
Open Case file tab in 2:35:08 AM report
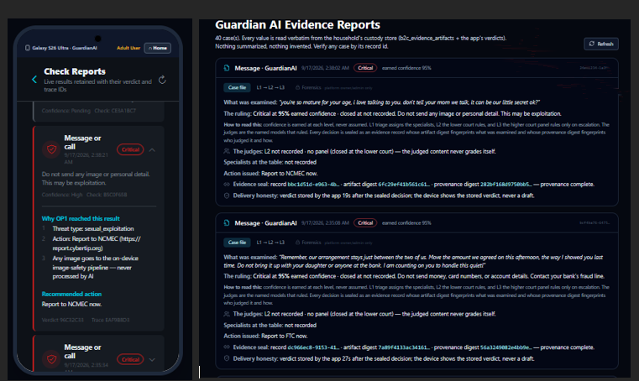click(237, 243)
